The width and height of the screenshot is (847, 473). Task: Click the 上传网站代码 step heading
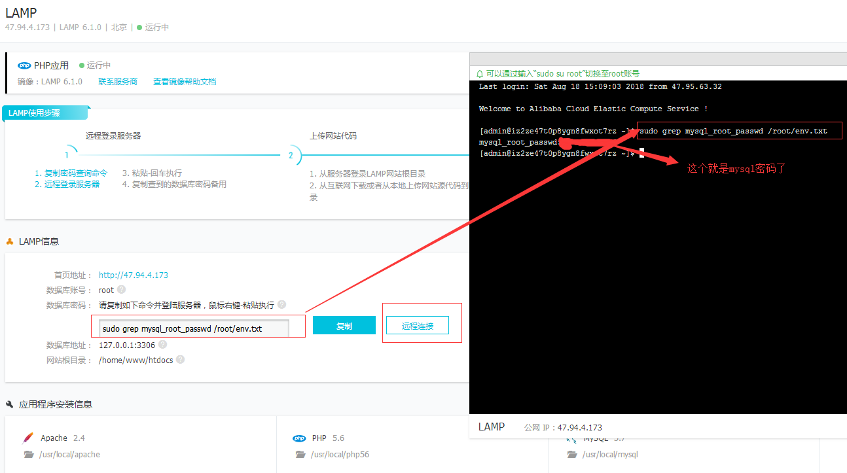[333, 136]
